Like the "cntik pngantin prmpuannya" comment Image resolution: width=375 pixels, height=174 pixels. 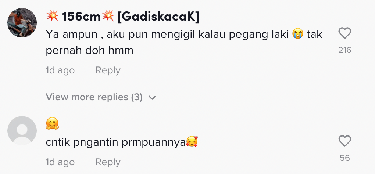344,141
